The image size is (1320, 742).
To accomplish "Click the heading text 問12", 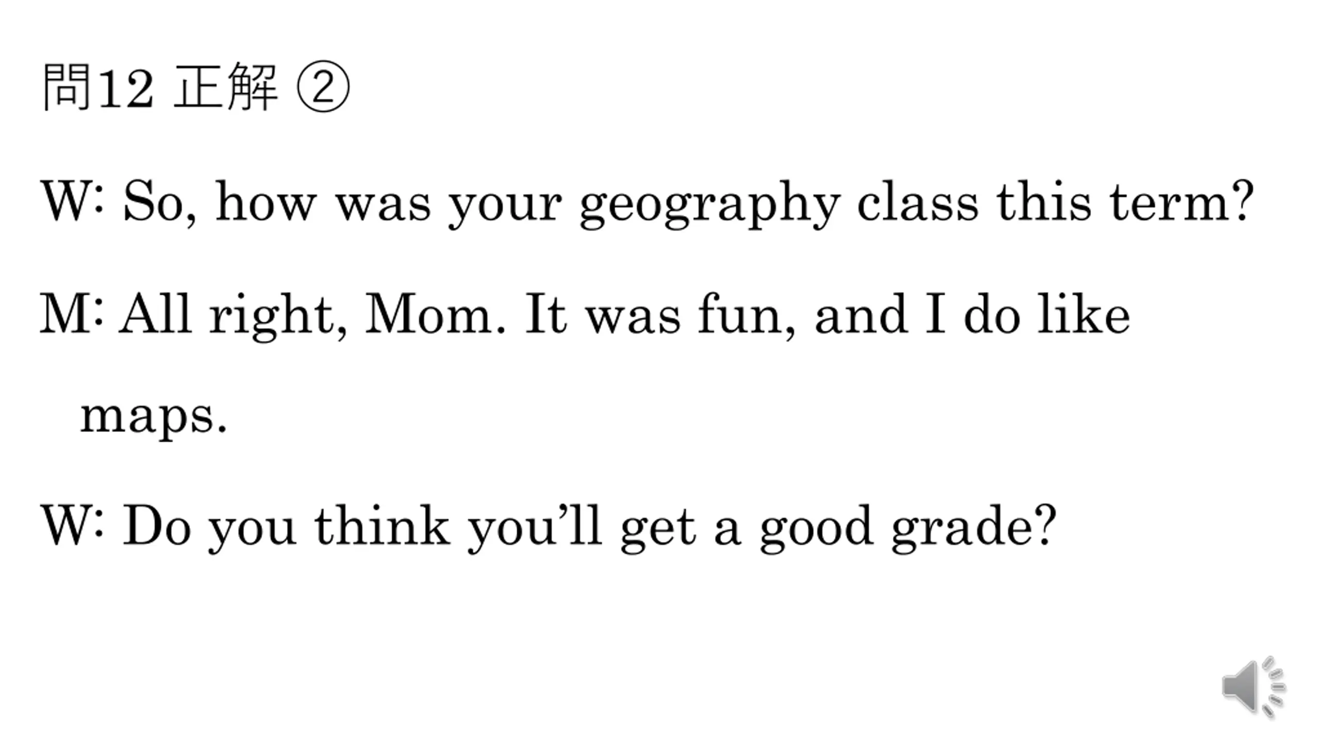I will (x=98, y=87).
